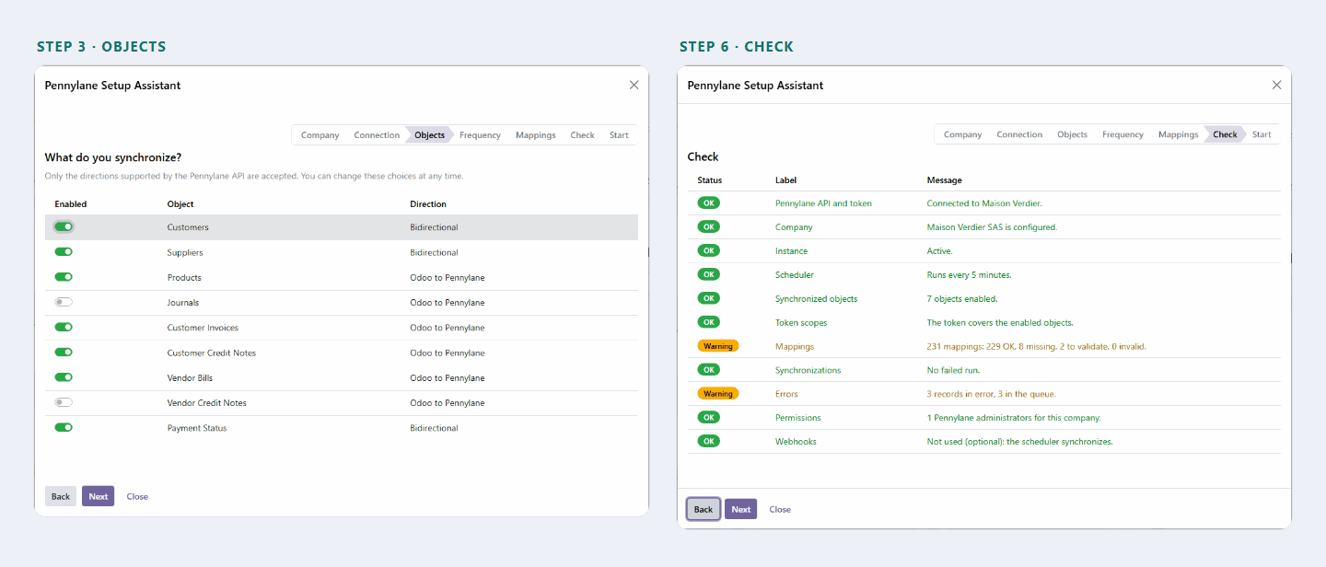
Task: Open the Start step in Check window
Action: (1262, 134)
